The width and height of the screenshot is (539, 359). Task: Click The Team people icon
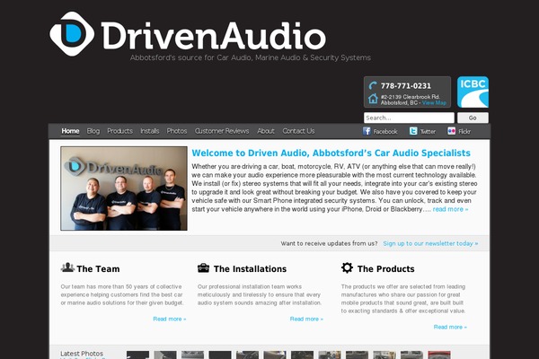point(67,267)
